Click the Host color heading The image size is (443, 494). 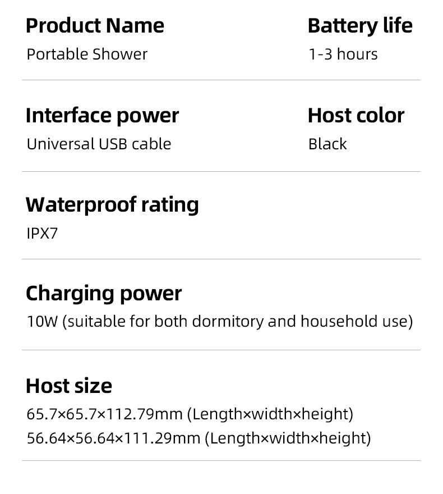pyautogui.click(x=356, y=116)
